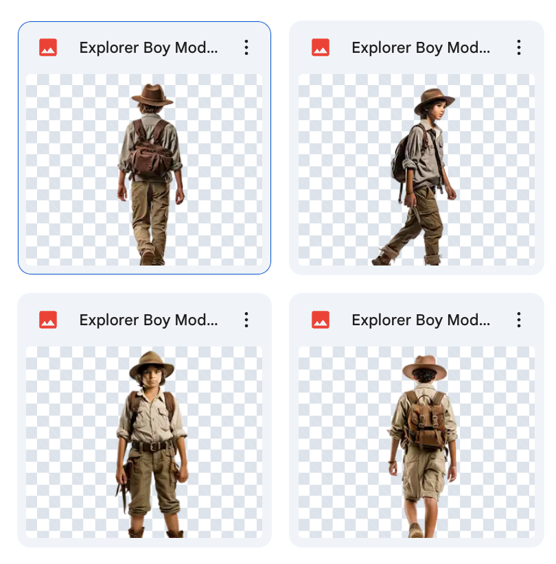This screenshot has width=556, height=564.
Task: Open the thumbnail of the boy walking in side profile
Action: pyautogui.click(x=417, y=170)
